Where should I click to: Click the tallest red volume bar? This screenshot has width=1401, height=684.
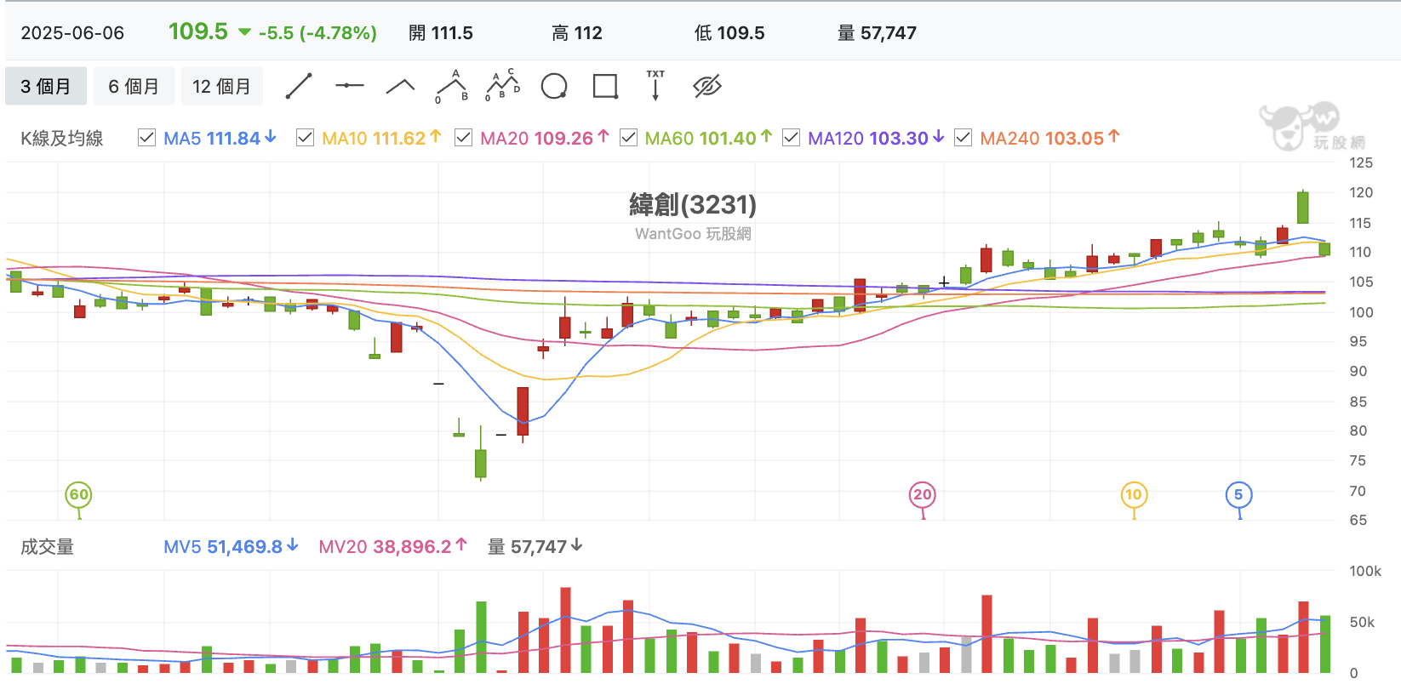click(x=565, y=630)
